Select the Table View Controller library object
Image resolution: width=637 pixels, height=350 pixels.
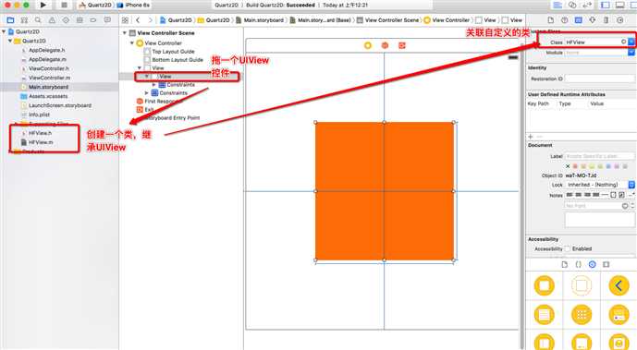point(545,315)
